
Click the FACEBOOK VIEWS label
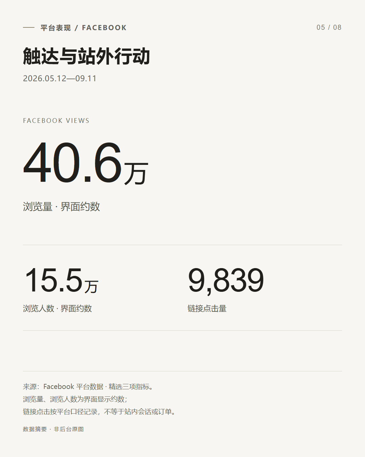[x=56, y=121]
